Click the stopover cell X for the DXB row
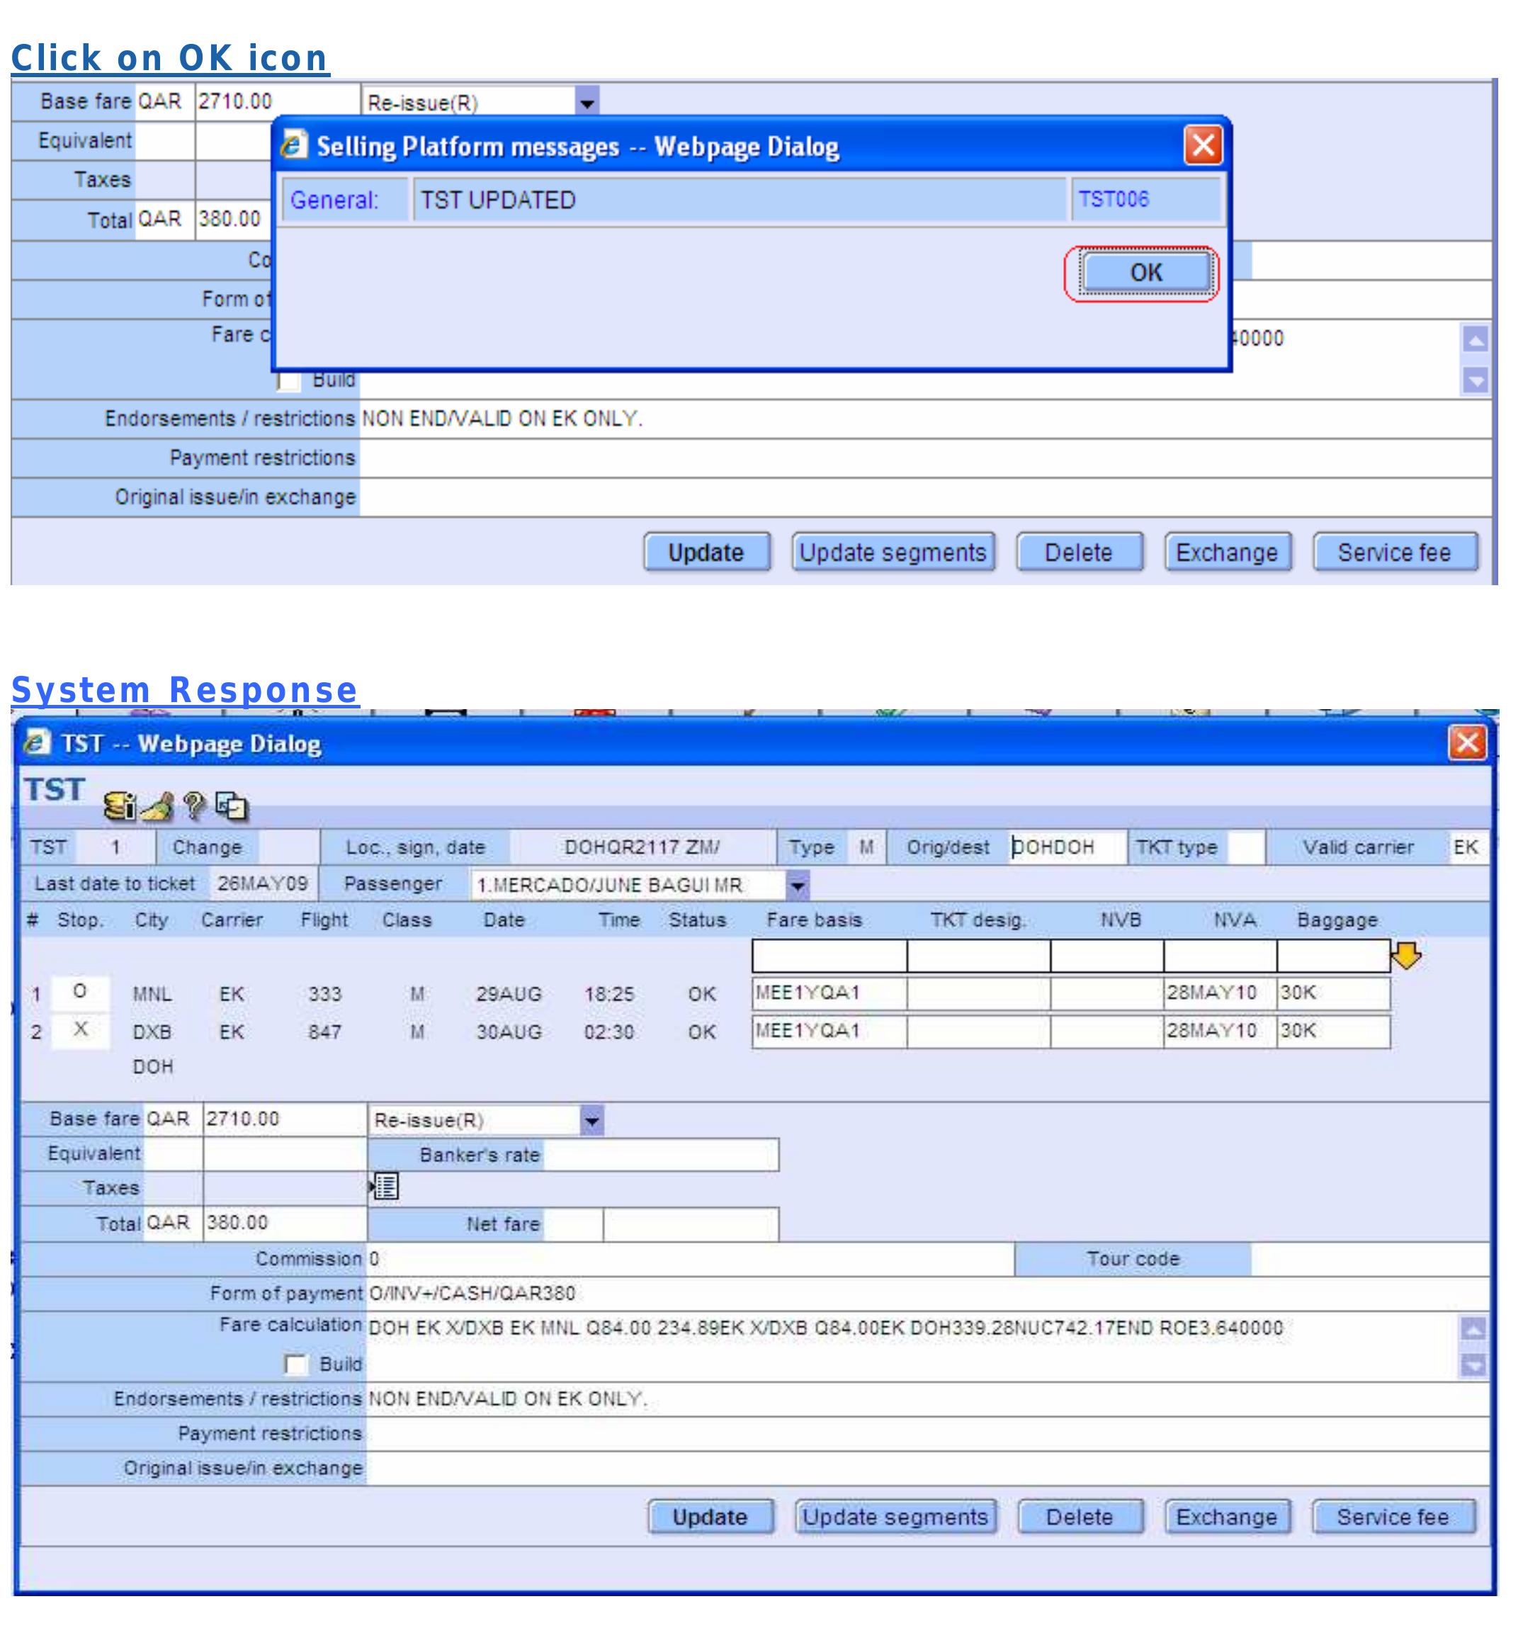The height and width of the screenshot is (1650, 1540). click(x=79, y=1029)
